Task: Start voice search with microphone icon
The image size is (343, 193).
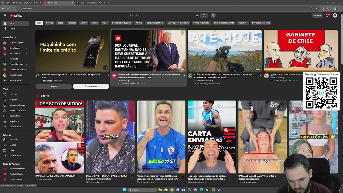Action: coord(213,15)
